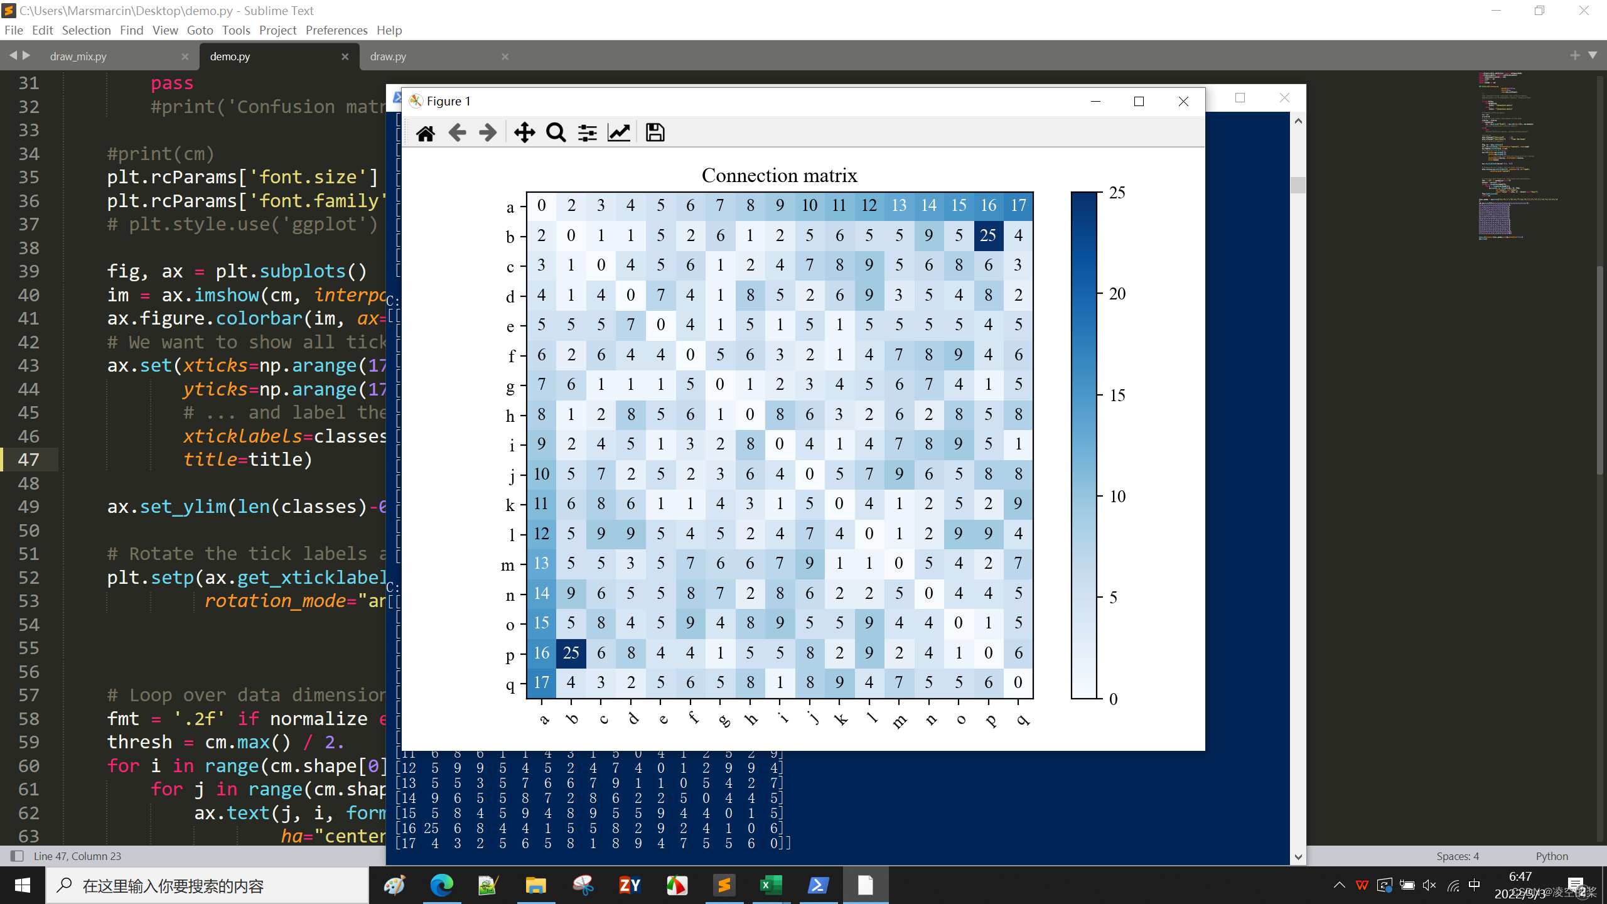Viewport: 1607px width, 904px height.
Task: Open the figure axis parameters editor
Action: coord(619,132)
